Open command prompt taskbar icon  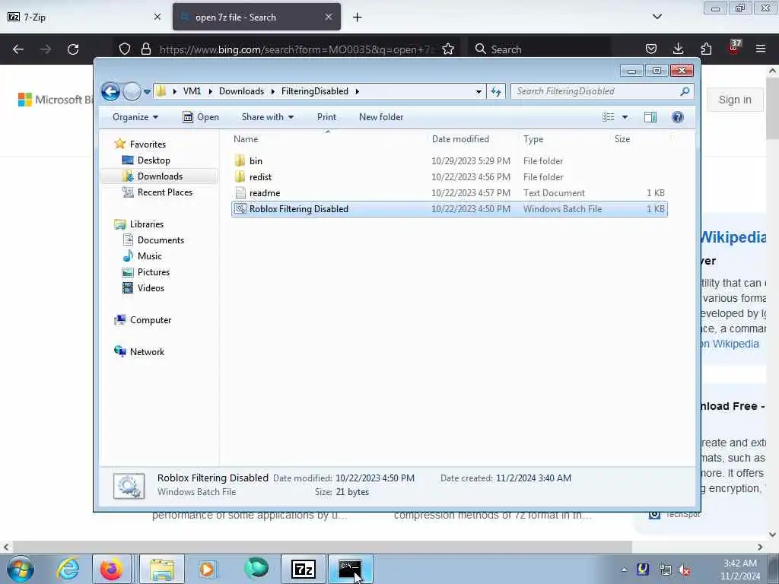click(x=350, y=569)
